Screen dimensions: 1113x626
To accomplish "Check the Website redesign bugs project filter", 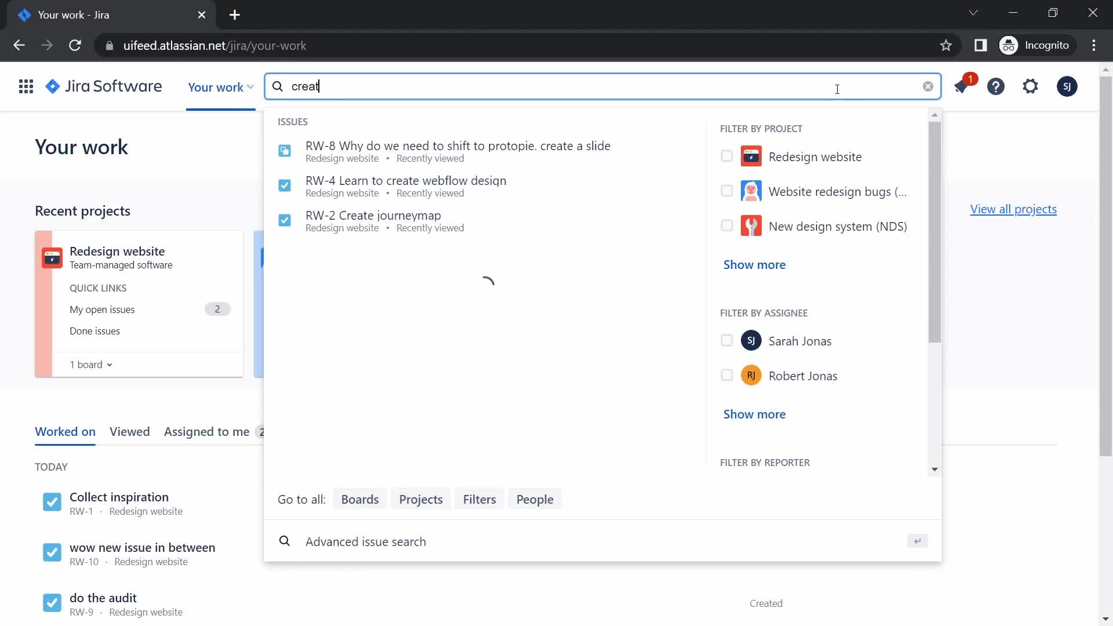I will [x=726, y=191].
